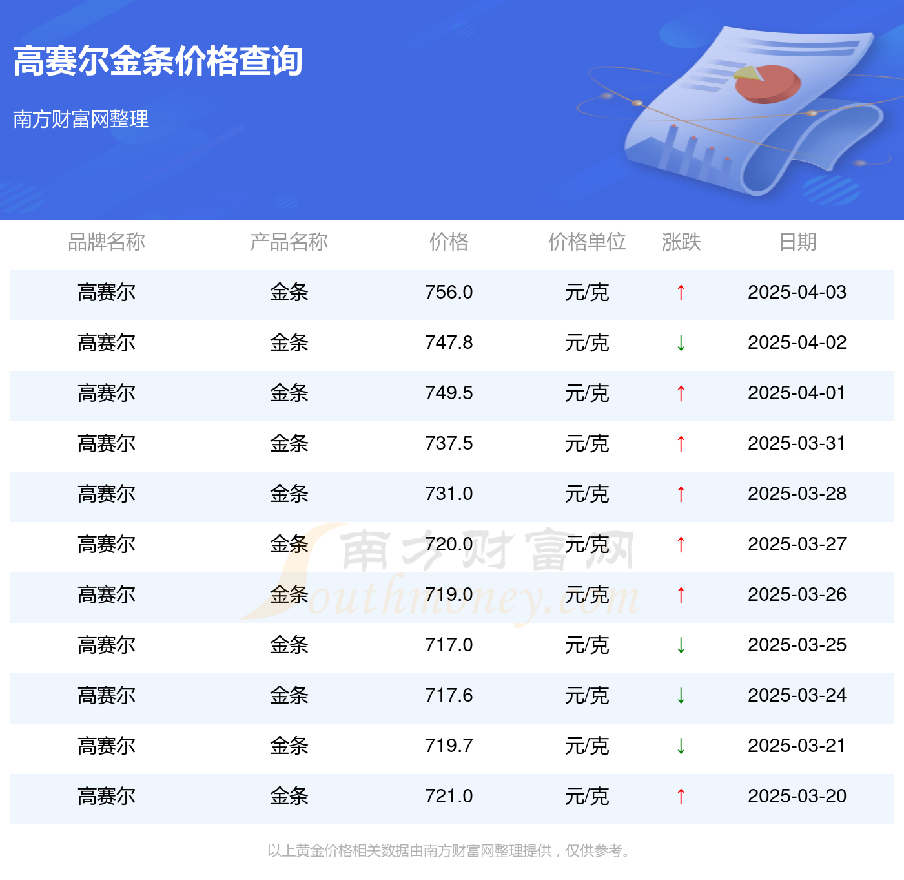Viewport: 904px width, 880px height.
Task: Click 高赛尔 in the 2025-03-31 row
Action: tap(107, 444)
